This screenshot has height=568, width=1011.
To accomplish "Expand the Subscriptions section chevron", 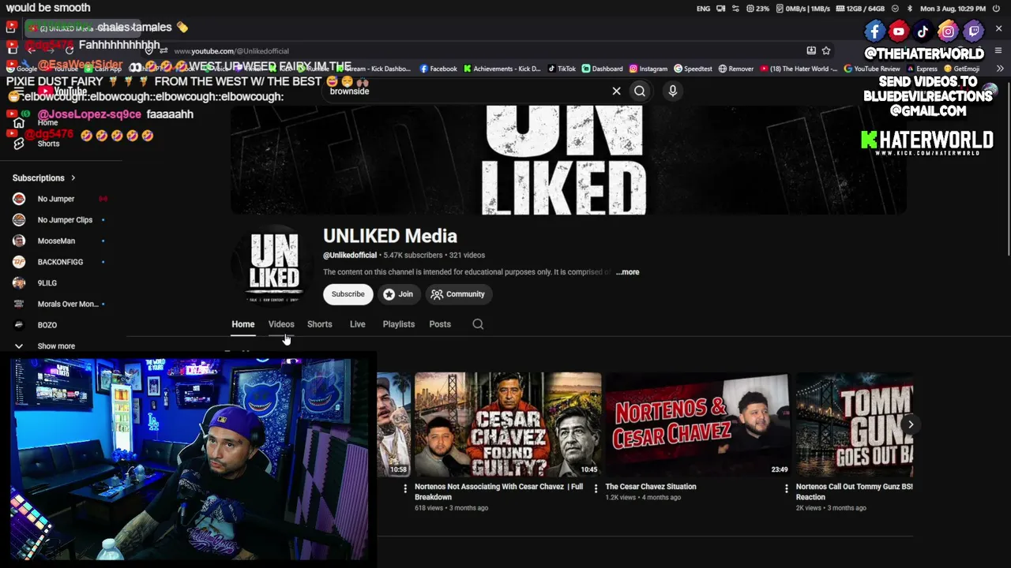I will pyautogui.click(x=73, y=178).
